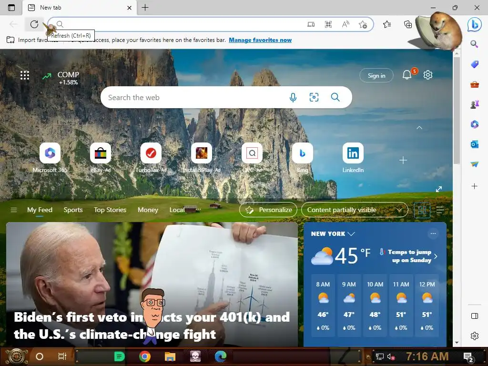Open sidebar settings gear at bottom
Screen dimensions: 488x366
(x=474, y=336)
